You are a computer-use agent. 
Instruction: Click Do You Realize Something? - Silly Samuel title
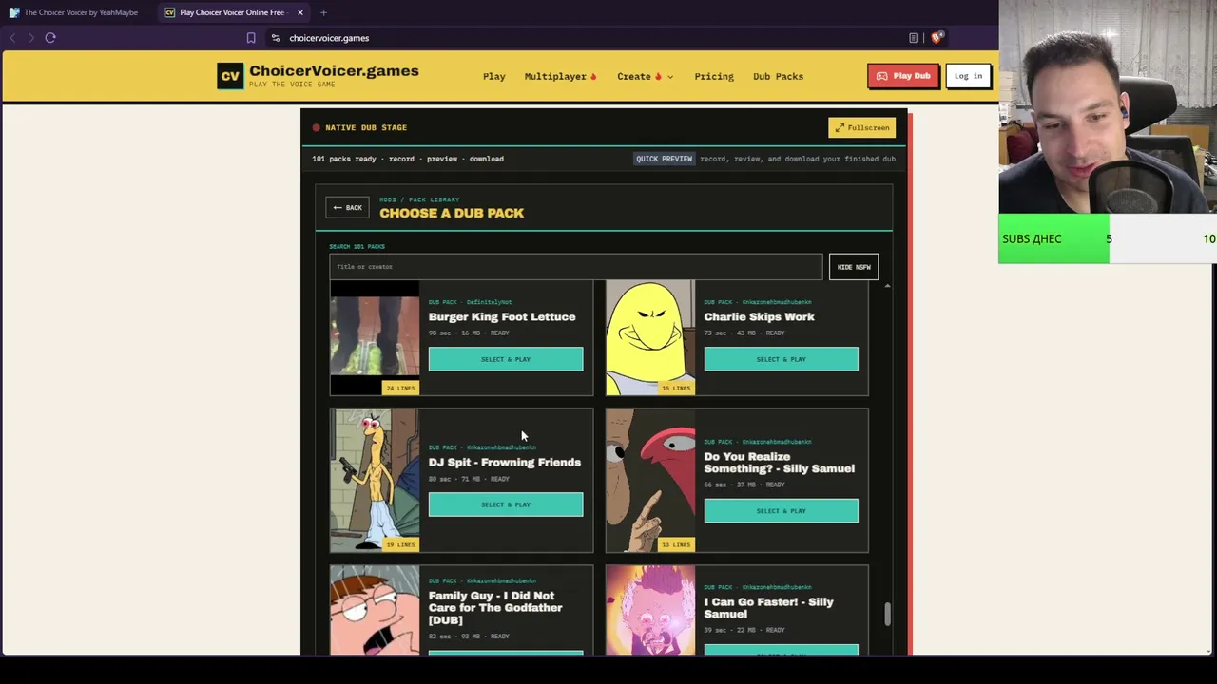tap(780, 463)
